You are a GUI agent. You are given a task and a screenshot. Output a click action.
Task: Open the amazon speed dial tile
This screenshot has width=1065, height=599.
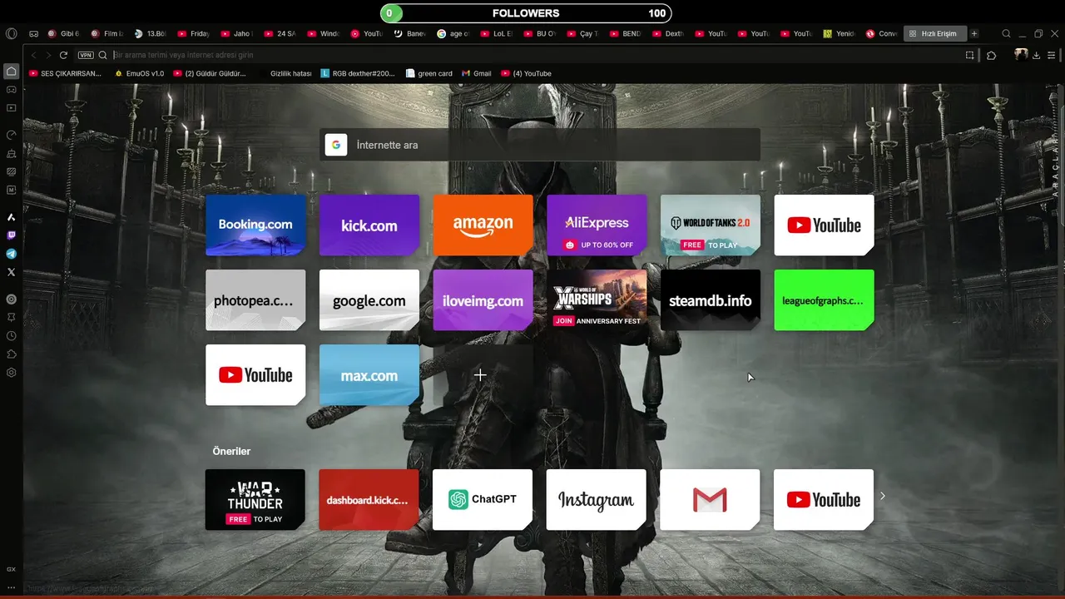483,225
